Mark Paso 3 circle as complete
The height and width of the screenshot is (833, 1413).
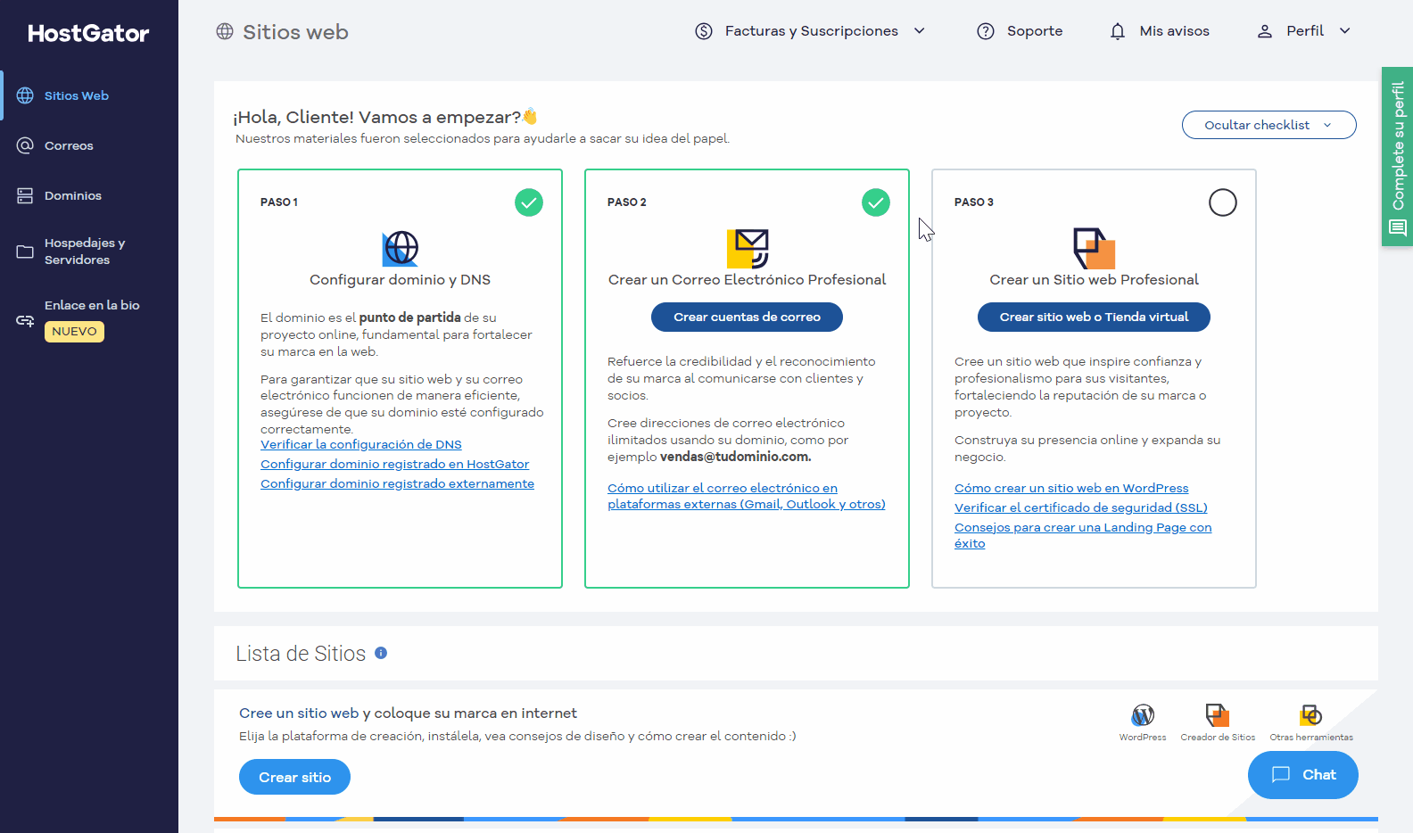click(1223, 202)
